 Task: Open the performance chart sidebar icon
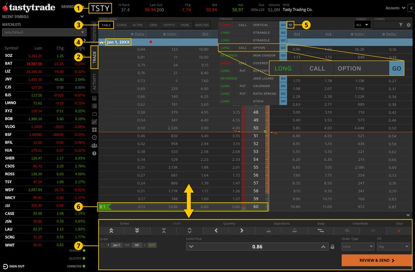click(x=94, y=122)
